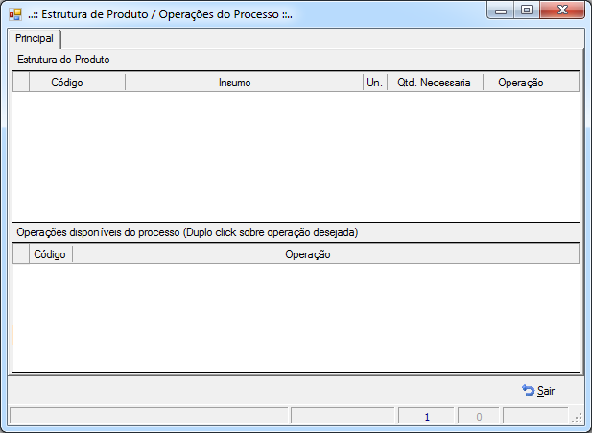The image size is (592, 433).
Task: Click Código header in operações disponíveis grid
Action: (51, 254)
